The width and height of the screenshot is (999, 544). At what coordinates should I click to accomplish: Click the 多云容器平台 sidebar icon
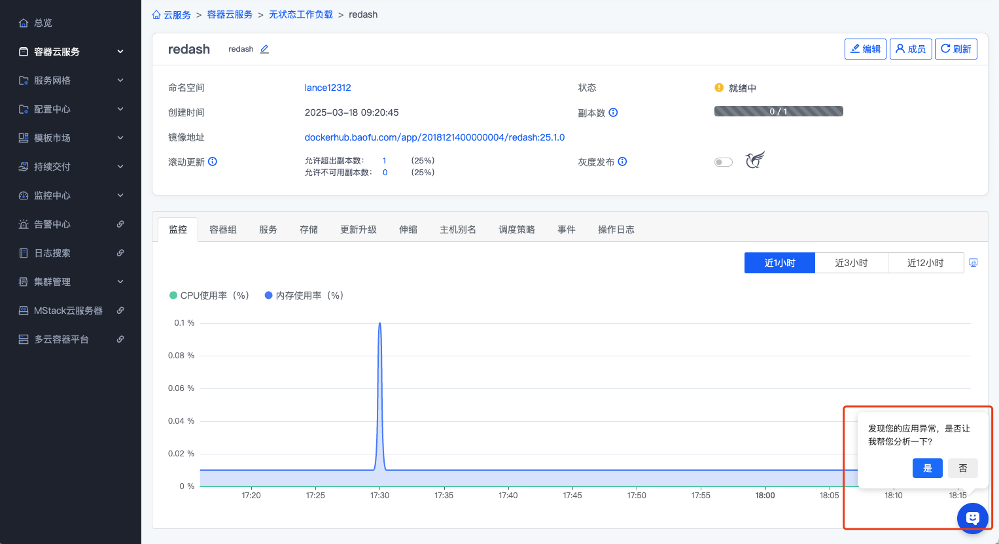pos(24,339)
